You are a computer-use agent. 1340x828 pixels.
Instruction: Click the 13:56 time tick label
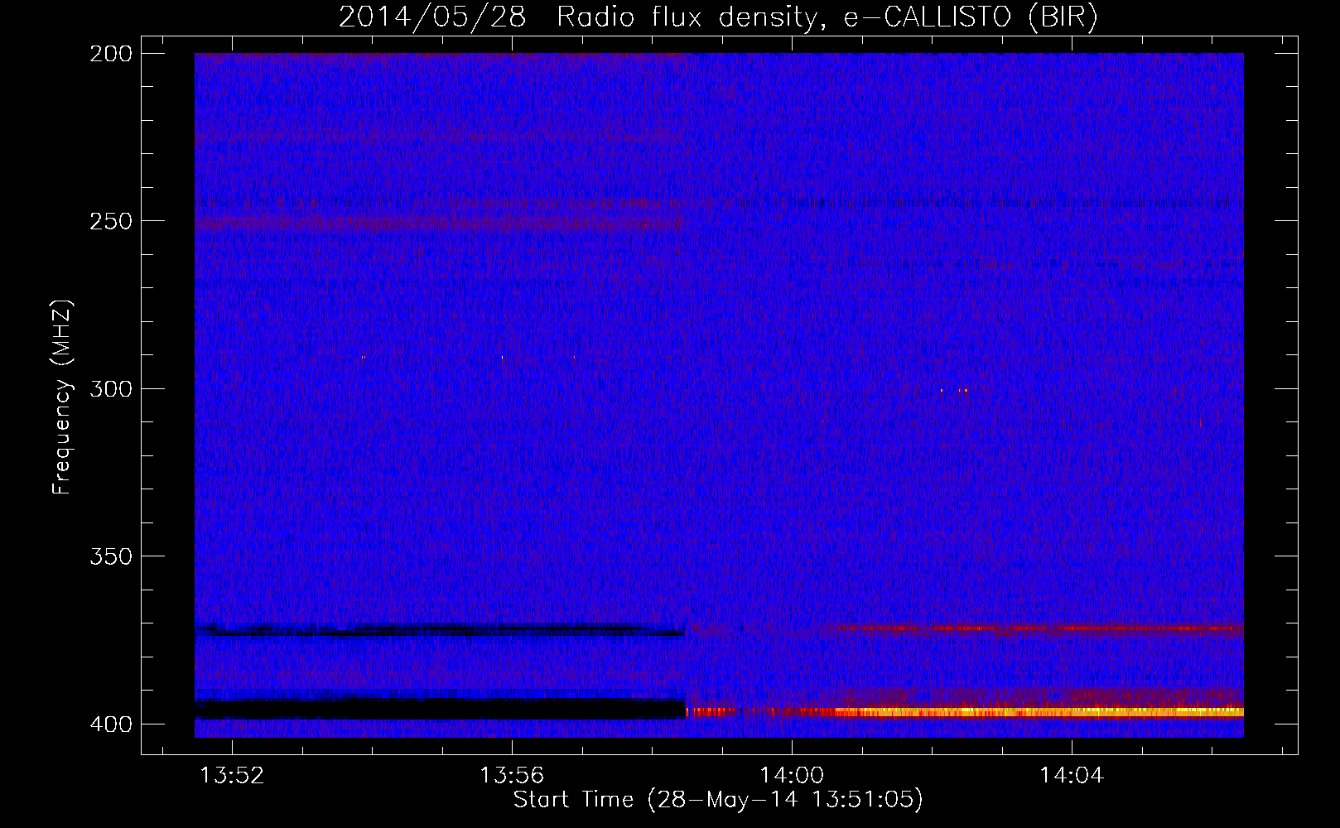click(x=513, y=775)
